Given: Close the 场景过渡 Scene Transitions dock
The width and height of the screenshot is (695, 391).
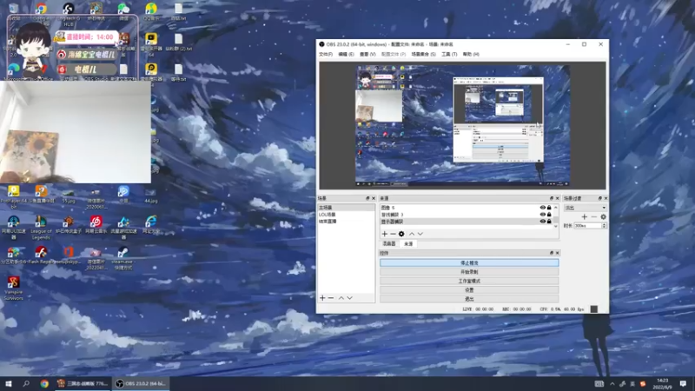Looking at the screenshot, I should tap(606, 198).
